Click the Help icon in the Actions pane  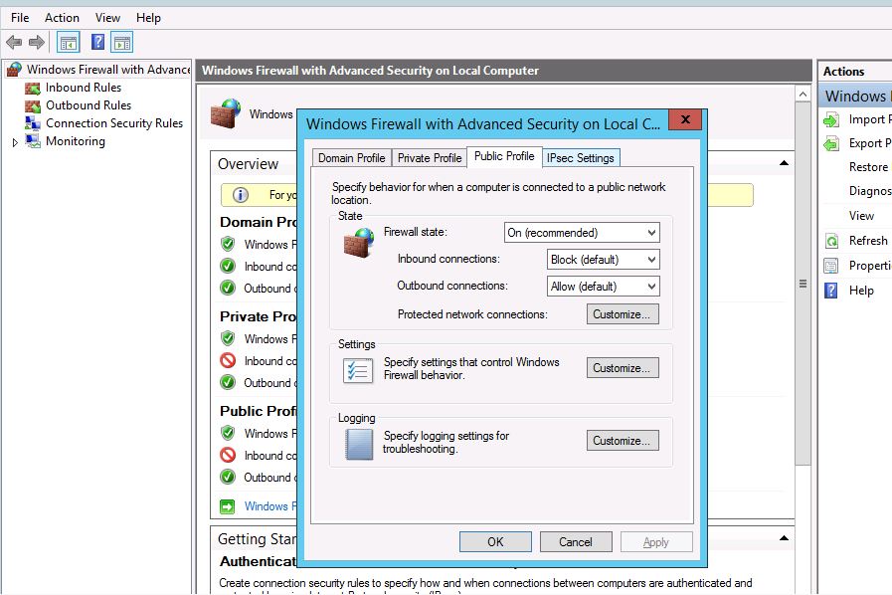(831, 291)
